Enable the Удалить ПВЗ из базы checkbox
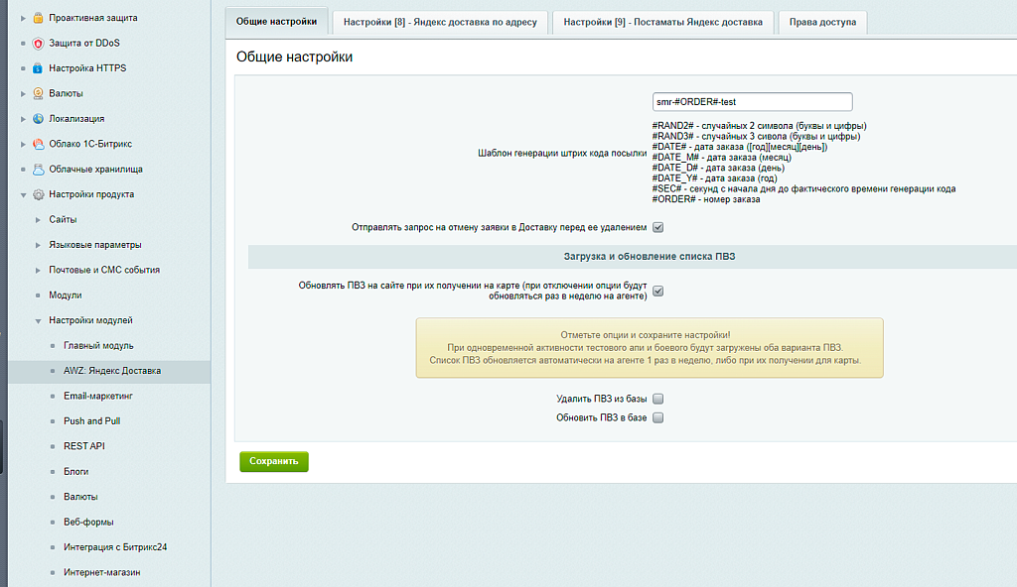Viewport: 1017px width, 587px height. [x=657, y=399]
